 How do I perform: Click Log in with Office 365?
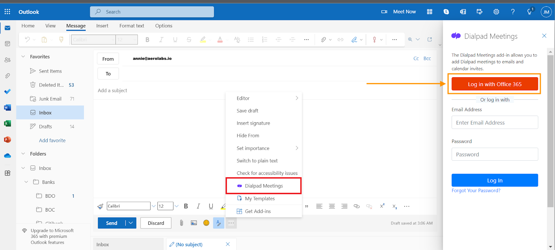coord(495,84)
